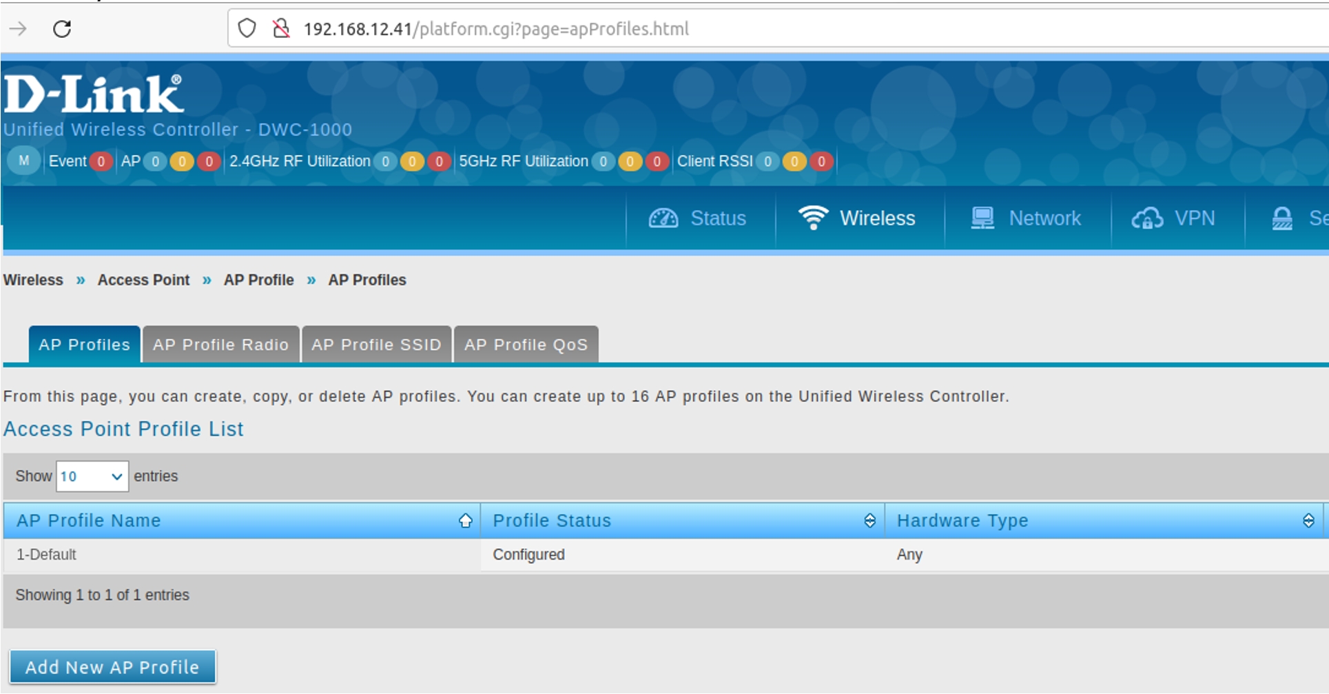1329x694 pixels.
Task: Click the round M status badge
Action: click(x=24, y=161)
